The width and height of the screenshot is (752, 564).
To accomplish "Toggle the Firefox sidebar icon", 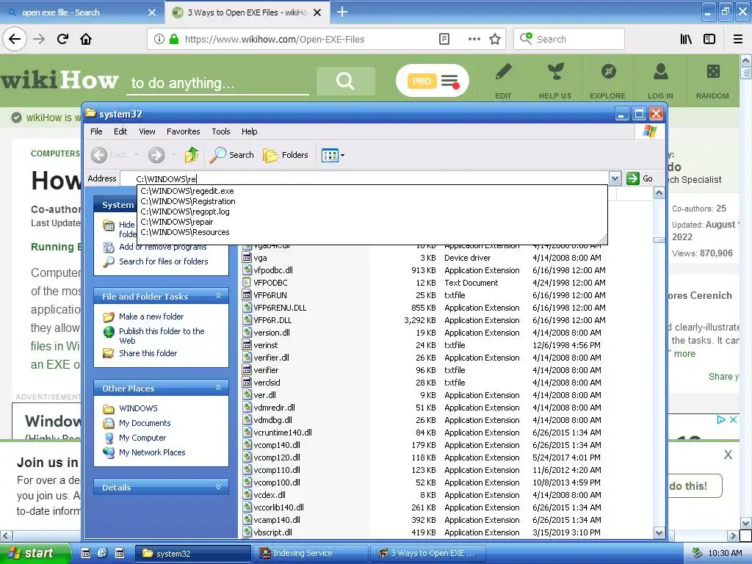I will (709, 40).
